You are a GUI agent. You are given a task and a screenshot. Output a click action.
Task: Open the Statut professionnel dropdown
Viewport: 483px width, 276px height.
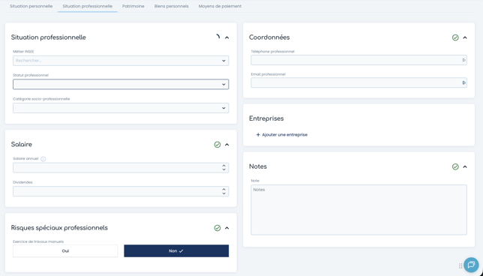tap(121, 84)
